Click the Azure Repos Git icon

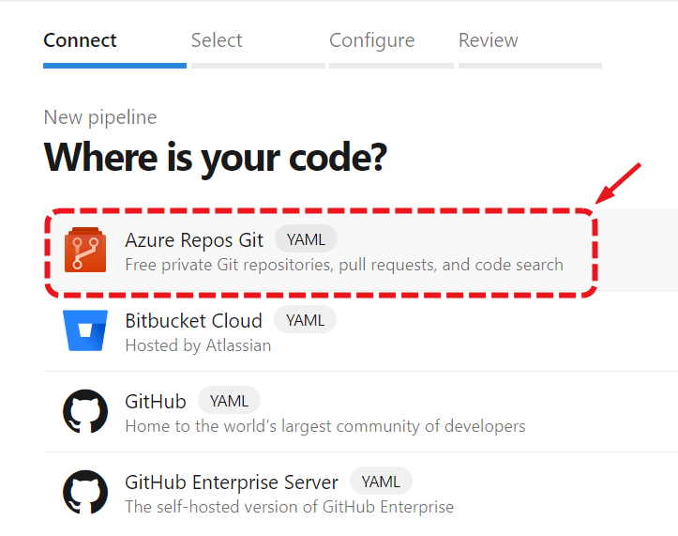[85, 250]
